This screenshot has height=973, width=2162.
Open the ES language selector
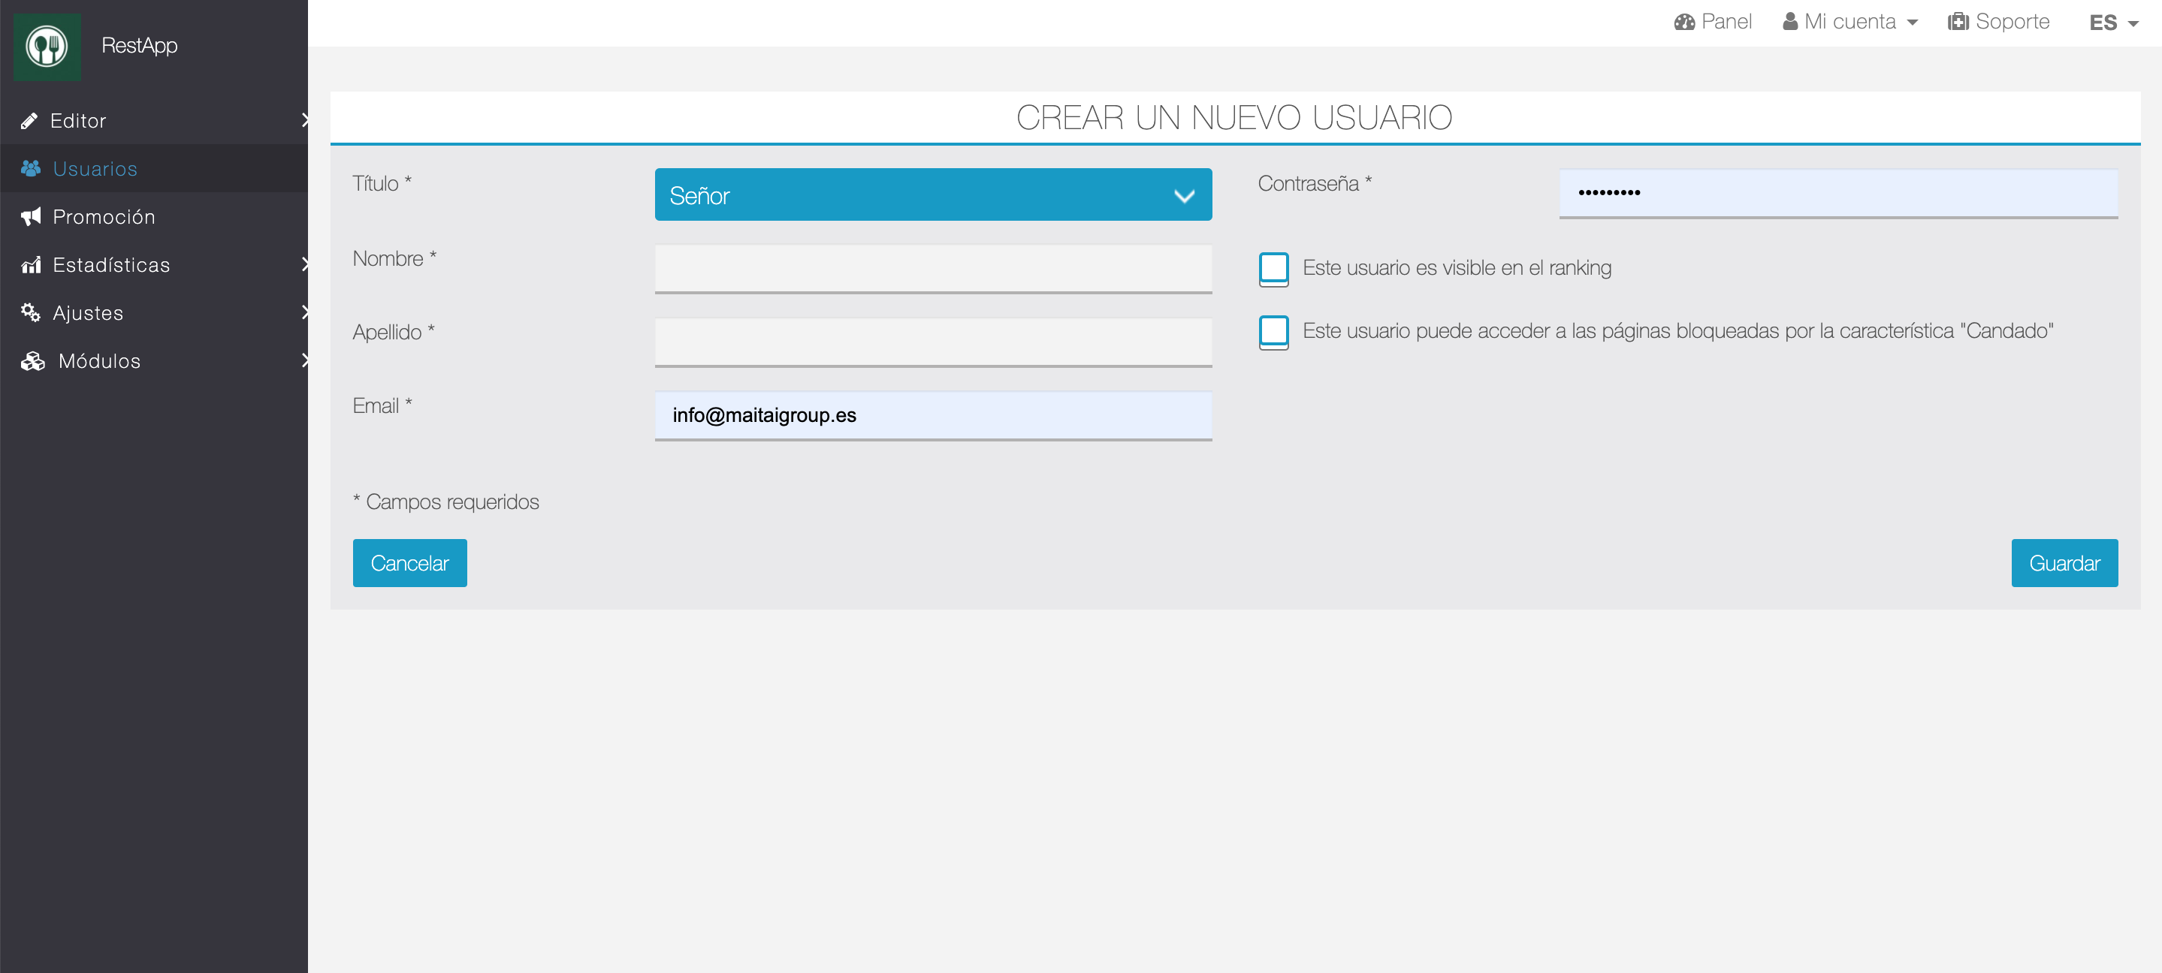[2112, 23]
